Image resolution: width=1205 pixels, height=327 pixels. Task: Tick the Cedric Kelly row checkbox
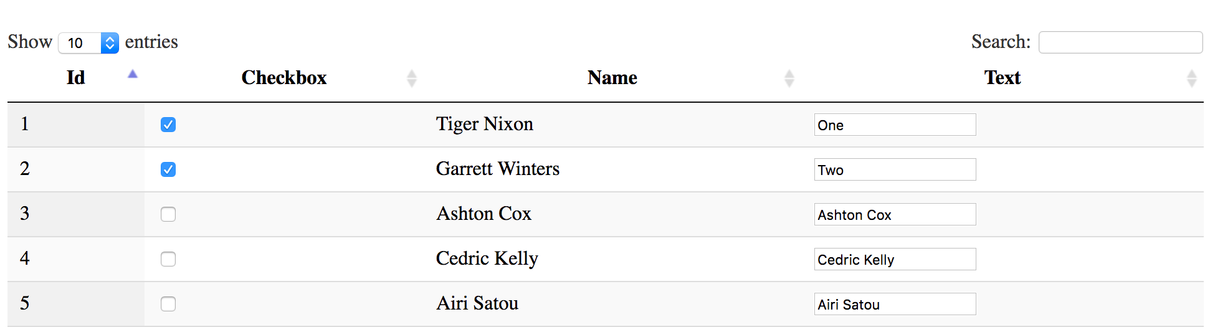[168, 259]
